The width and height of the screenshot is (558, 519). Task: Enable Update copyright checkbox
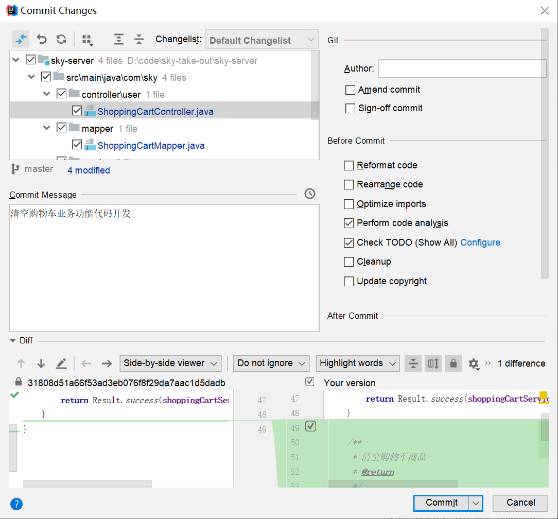pos(349,281)
